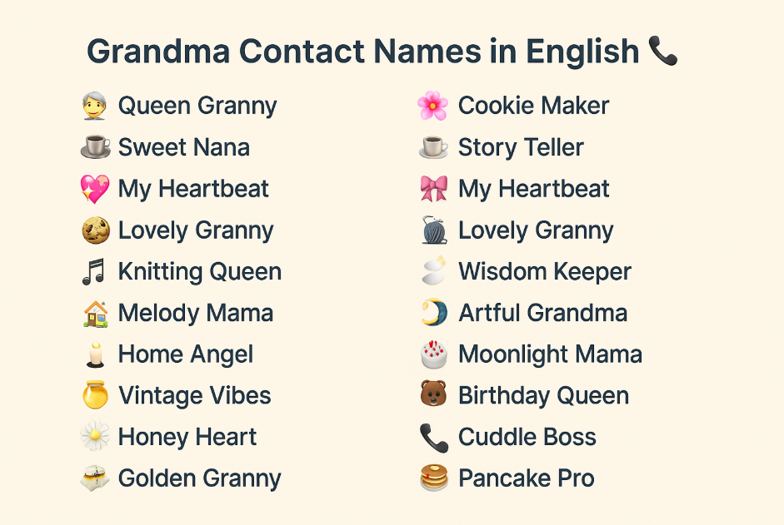Click the pink ribbon bow emoji

[433, 189]
